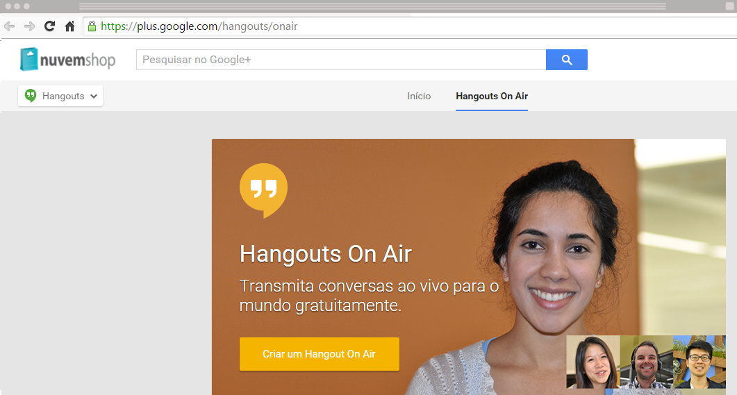This screenshot has height=395, width=737.
Task: Switch to the Início tab
Action: tap(419, 96)
